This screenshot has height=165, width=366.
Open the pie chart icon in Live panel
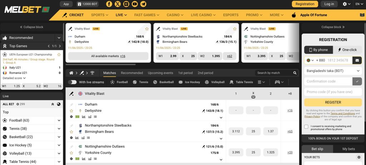pyautogui.click(x=59, y=104)
